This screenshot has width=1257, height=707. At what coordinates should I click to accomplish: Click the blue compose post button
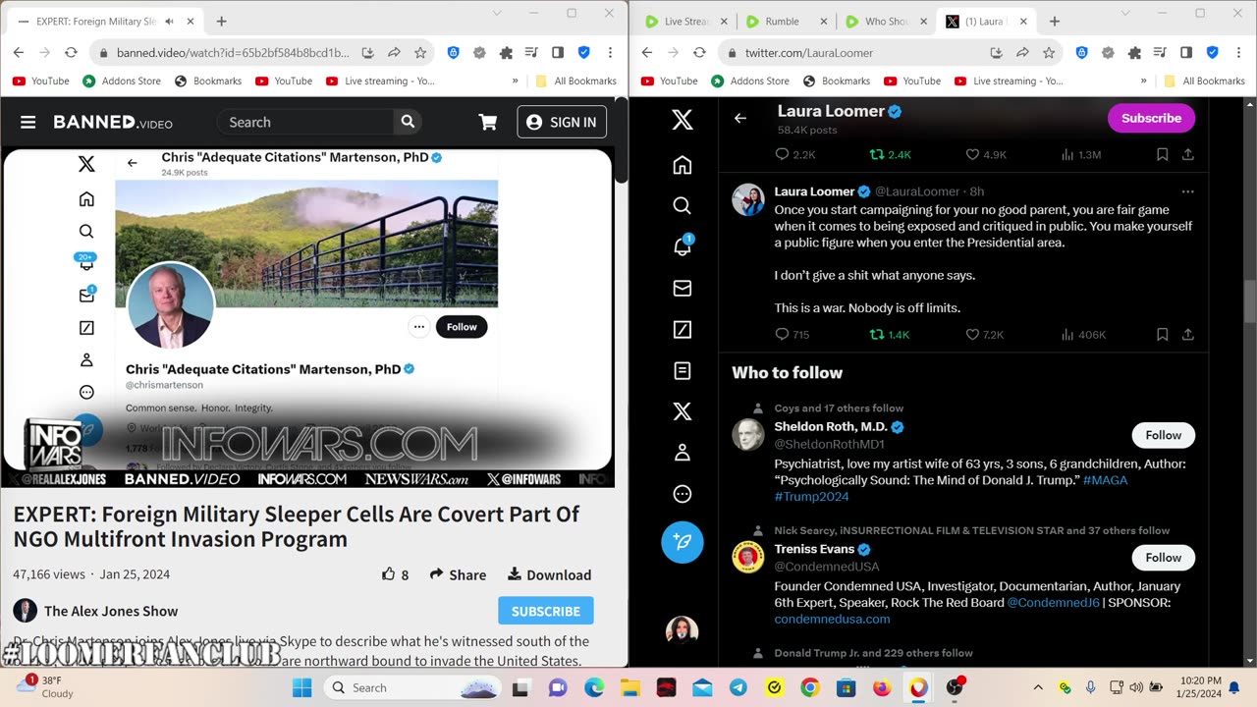pos(683,542)
